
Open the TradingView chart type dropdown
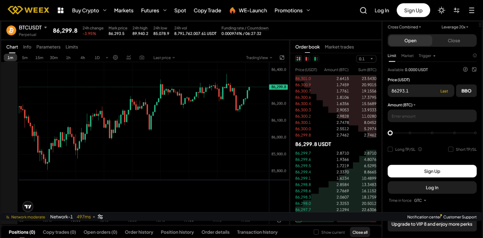pos(259,57)
